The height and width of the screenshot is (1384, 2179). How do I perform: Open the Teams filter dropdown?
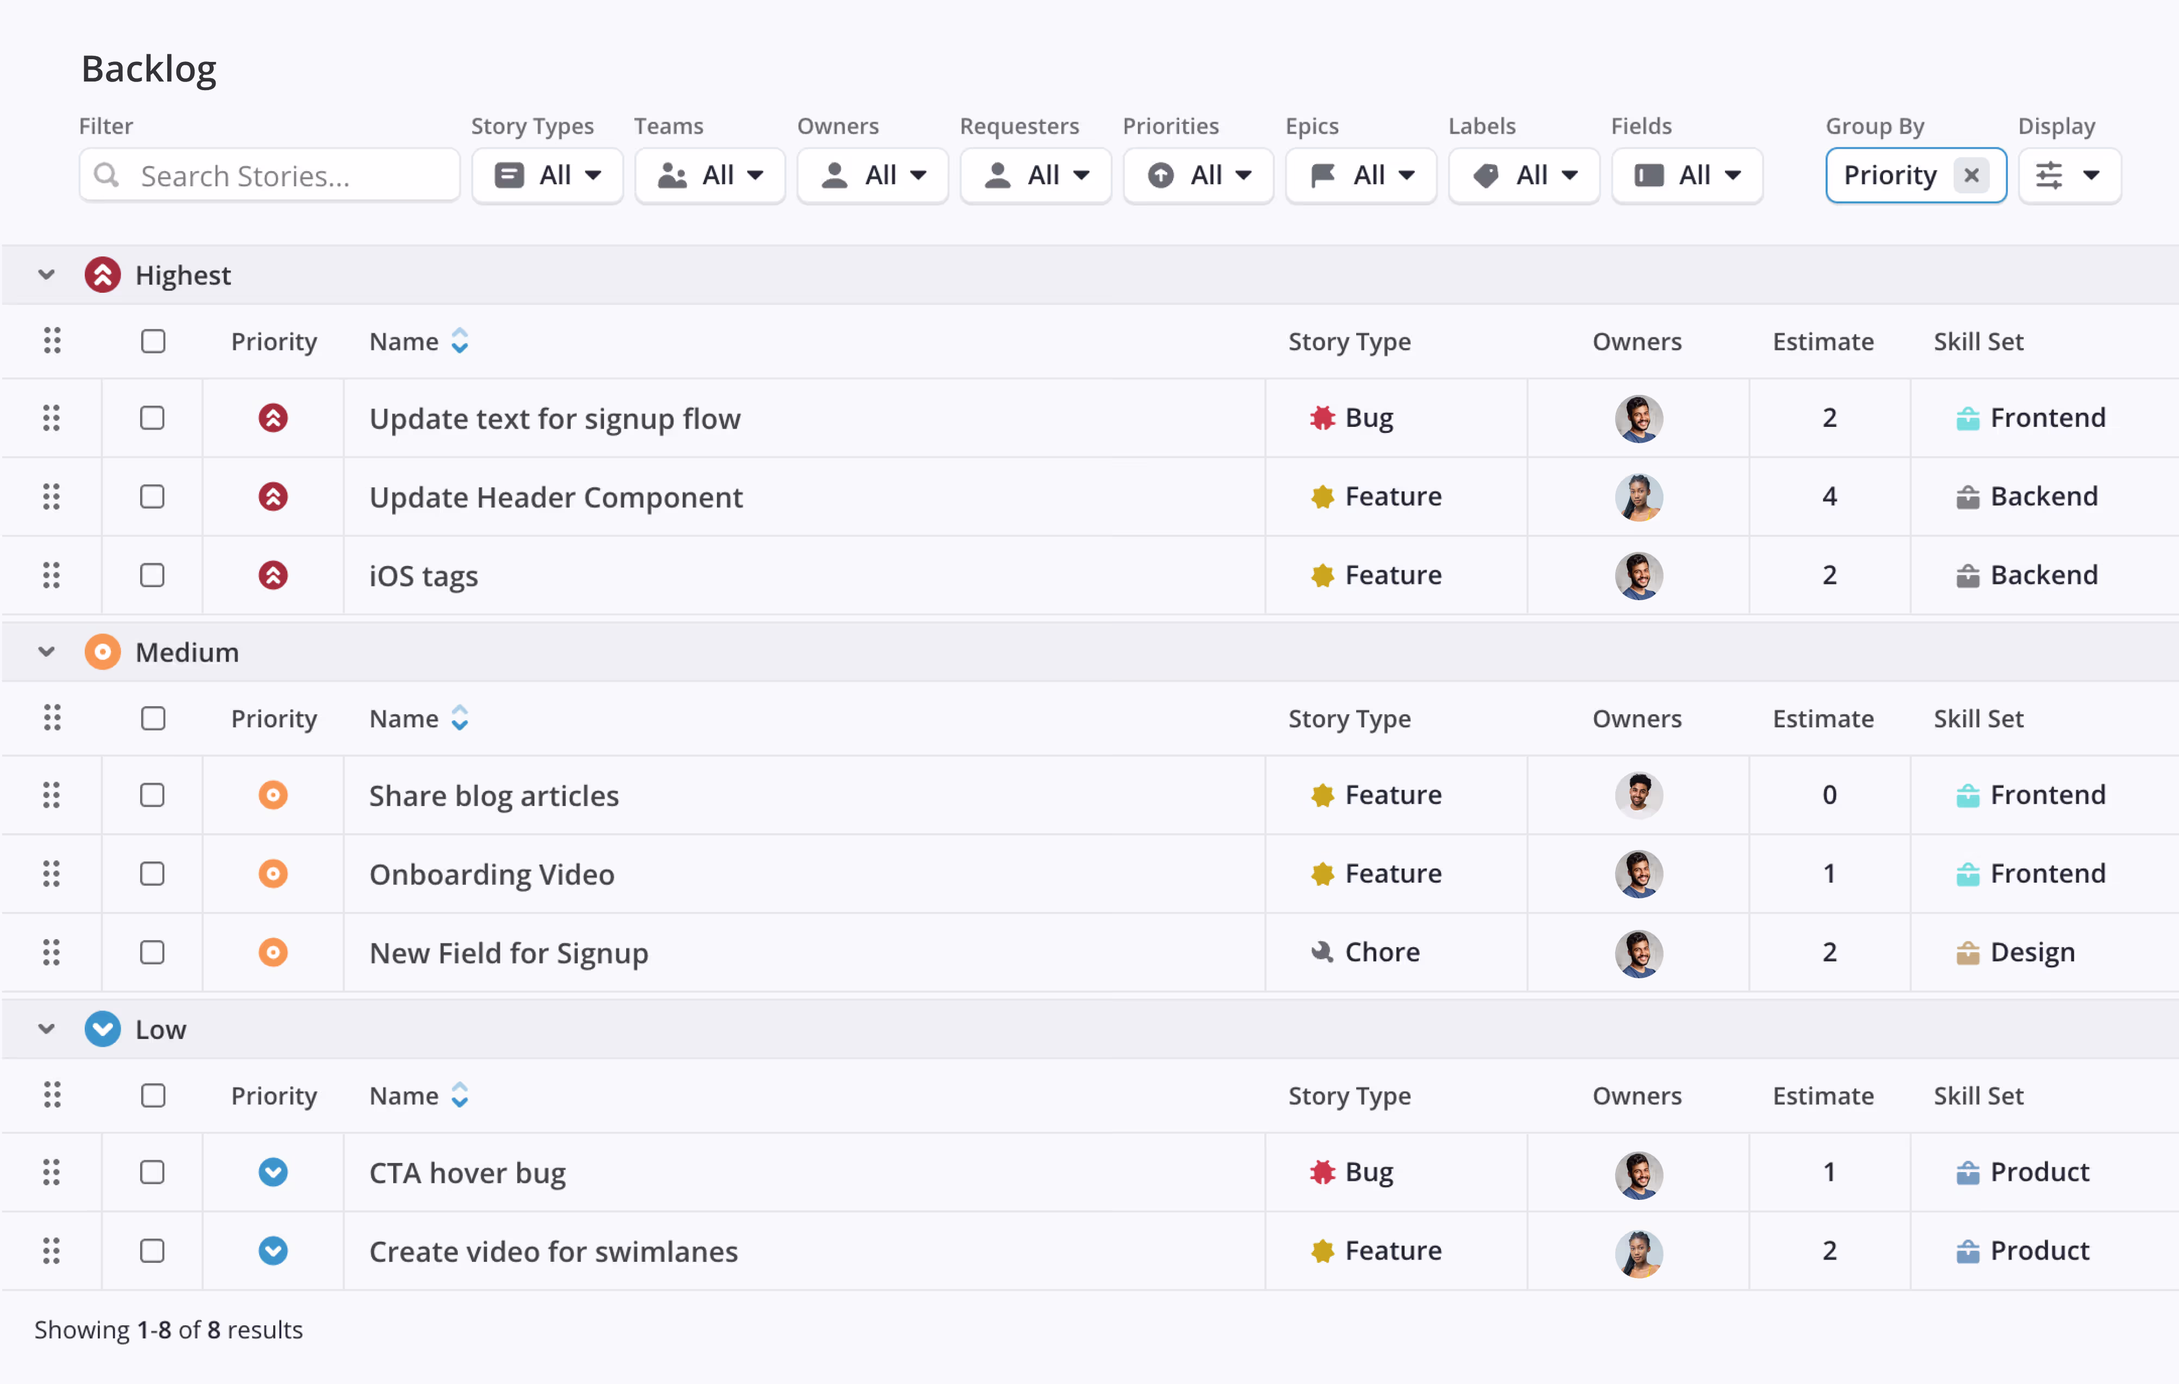[x=710, y=175]
